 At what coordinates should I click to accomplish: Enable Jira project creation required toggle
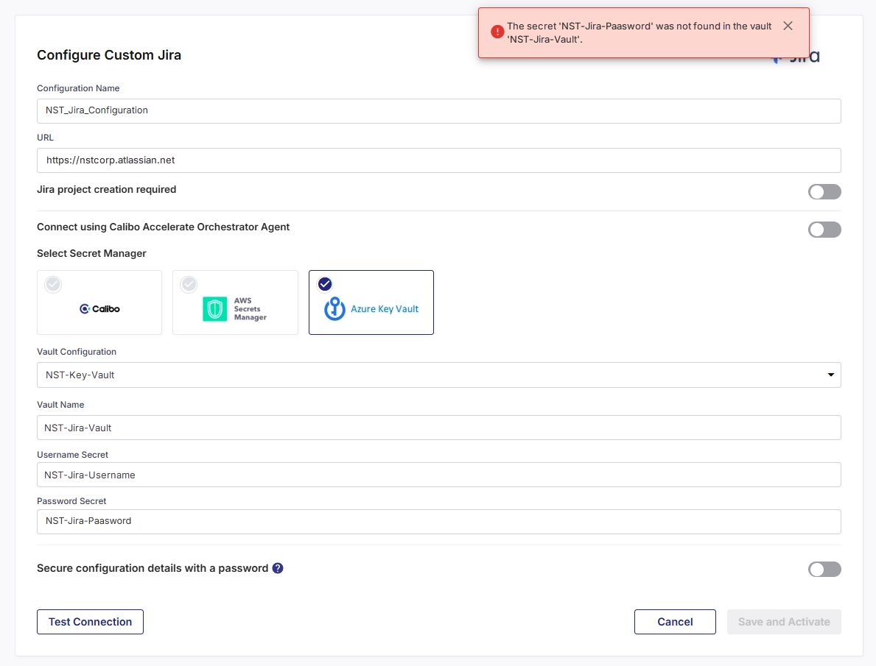(x=824, y=192)
